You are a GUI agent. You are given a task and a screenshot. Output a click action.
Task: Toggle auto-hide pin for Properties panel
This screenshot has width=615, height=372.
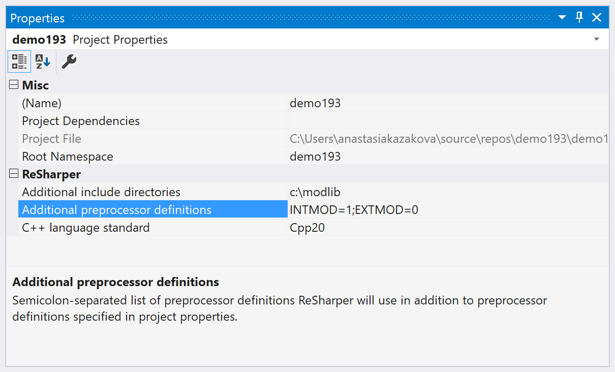coord(579,18)
